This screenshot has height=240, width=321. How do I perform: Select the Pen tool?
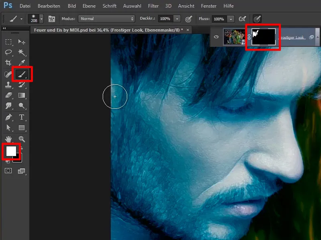click(x=8, y=117)
